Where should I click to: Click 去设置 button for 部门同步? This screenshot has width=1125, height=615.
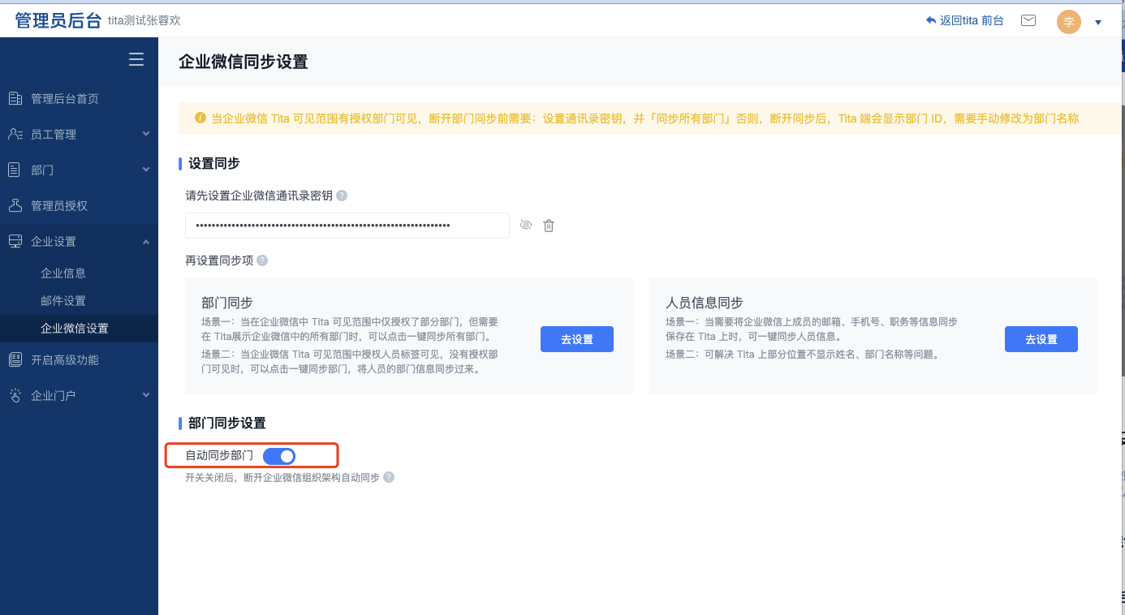(x=577, y=339)
